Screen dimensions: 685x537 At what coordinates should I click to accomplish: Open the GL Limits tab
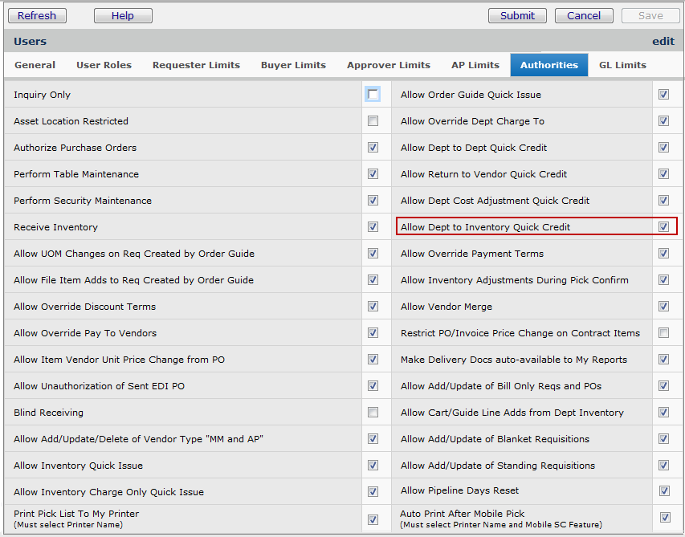[x=622, y=65]
